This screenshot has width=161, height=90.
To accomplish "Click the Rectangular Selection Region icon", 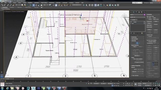I will [28, 5].
